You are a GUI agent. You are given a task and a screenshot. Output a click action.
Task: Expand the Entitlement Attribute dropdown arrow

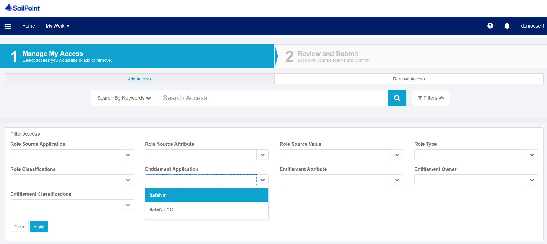(397, 180)
